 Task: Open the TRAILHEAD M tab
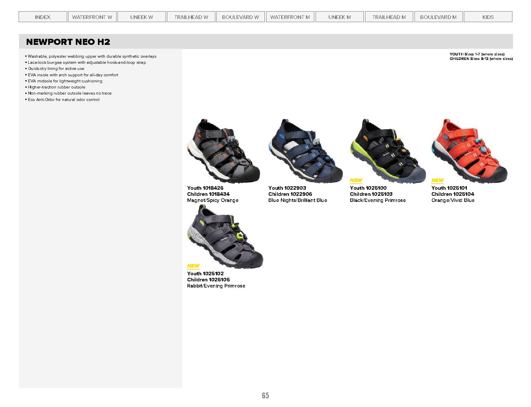tap(389, 17)
